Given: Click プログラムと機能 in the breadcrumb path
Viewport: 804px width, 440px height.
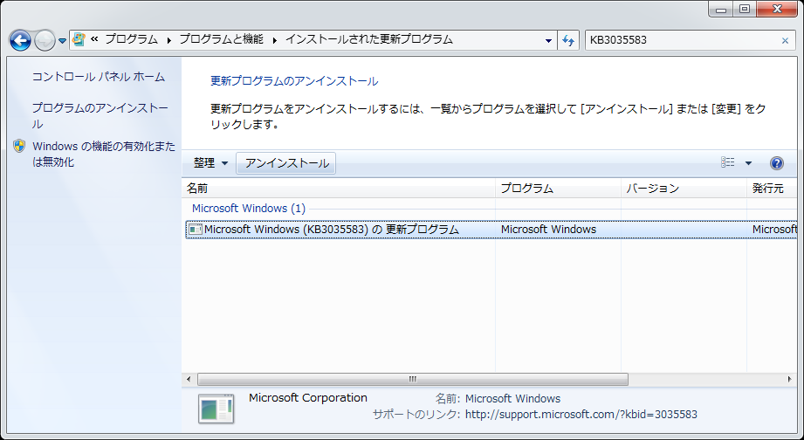Looking at the screenshot, I should coord(220,39).
